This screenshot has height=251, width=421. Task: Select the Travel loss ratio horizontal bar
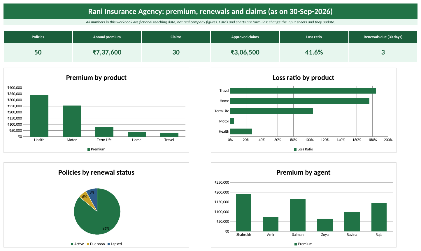pyautogui.click(x=303, y=91)
